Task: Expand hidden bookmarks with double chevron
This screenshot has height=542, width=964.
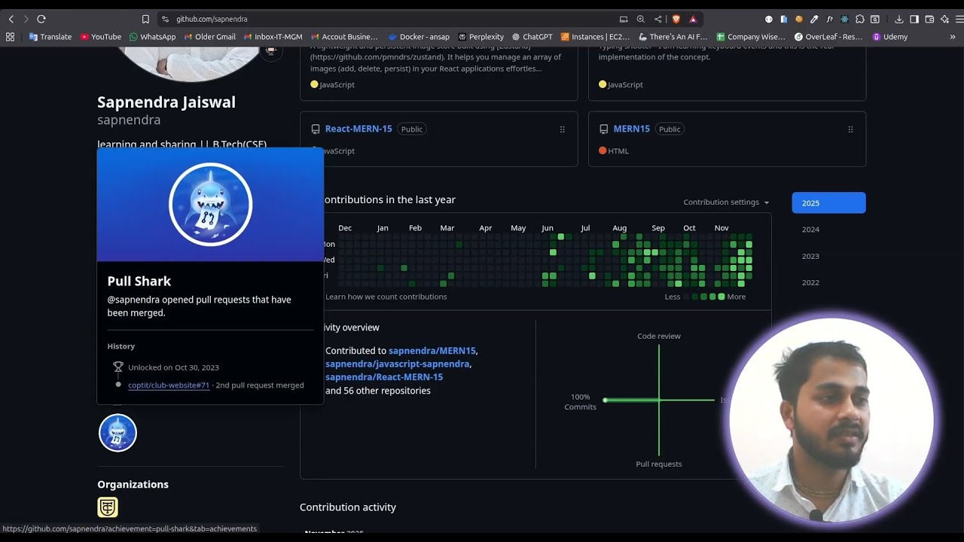Action: point(952,36)
